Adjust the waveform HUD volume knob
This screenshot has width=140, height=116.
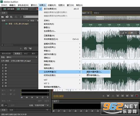pyautogui.click(x=126, y=33)
